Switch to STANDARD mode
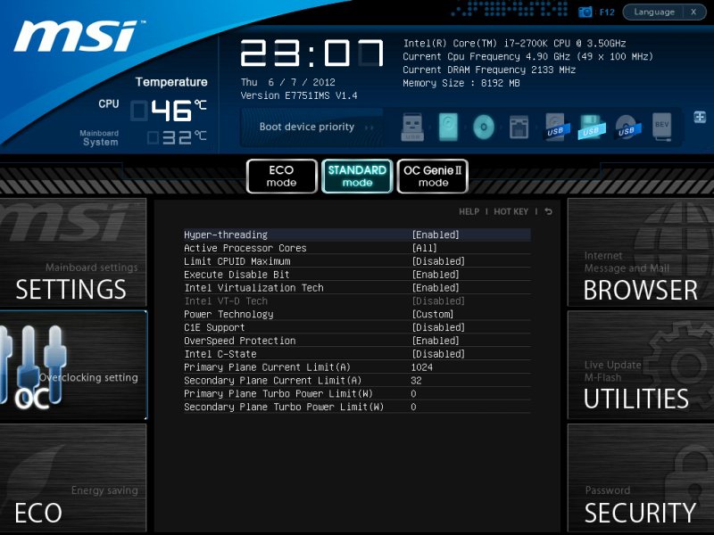Image resolution: width=714 pixels, height=535 pixels. pos(357,176)
